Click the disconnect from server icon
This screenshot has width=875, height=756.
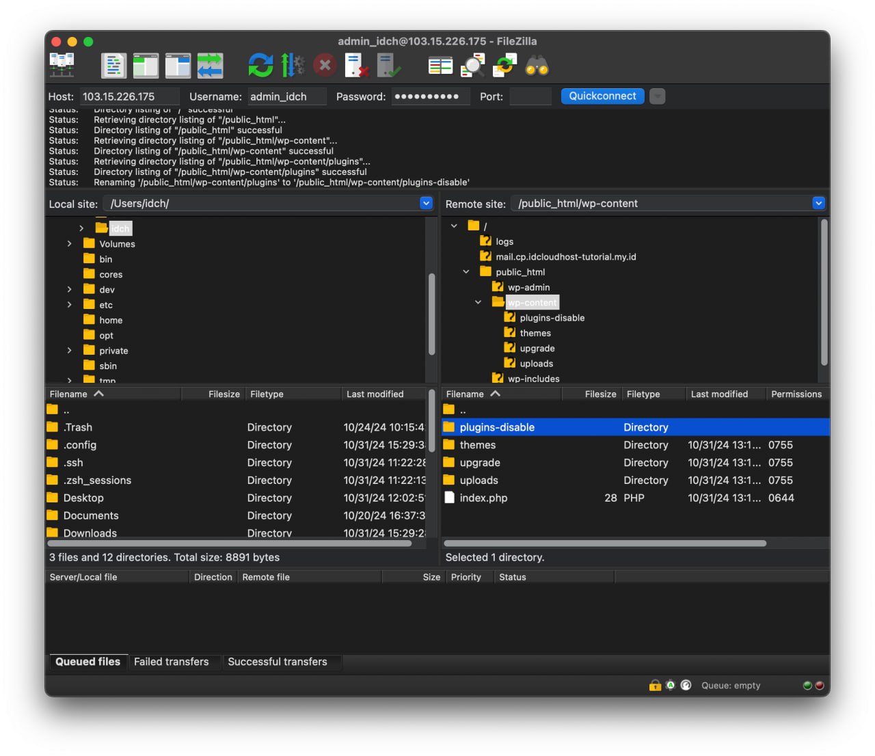coord(356,66)
